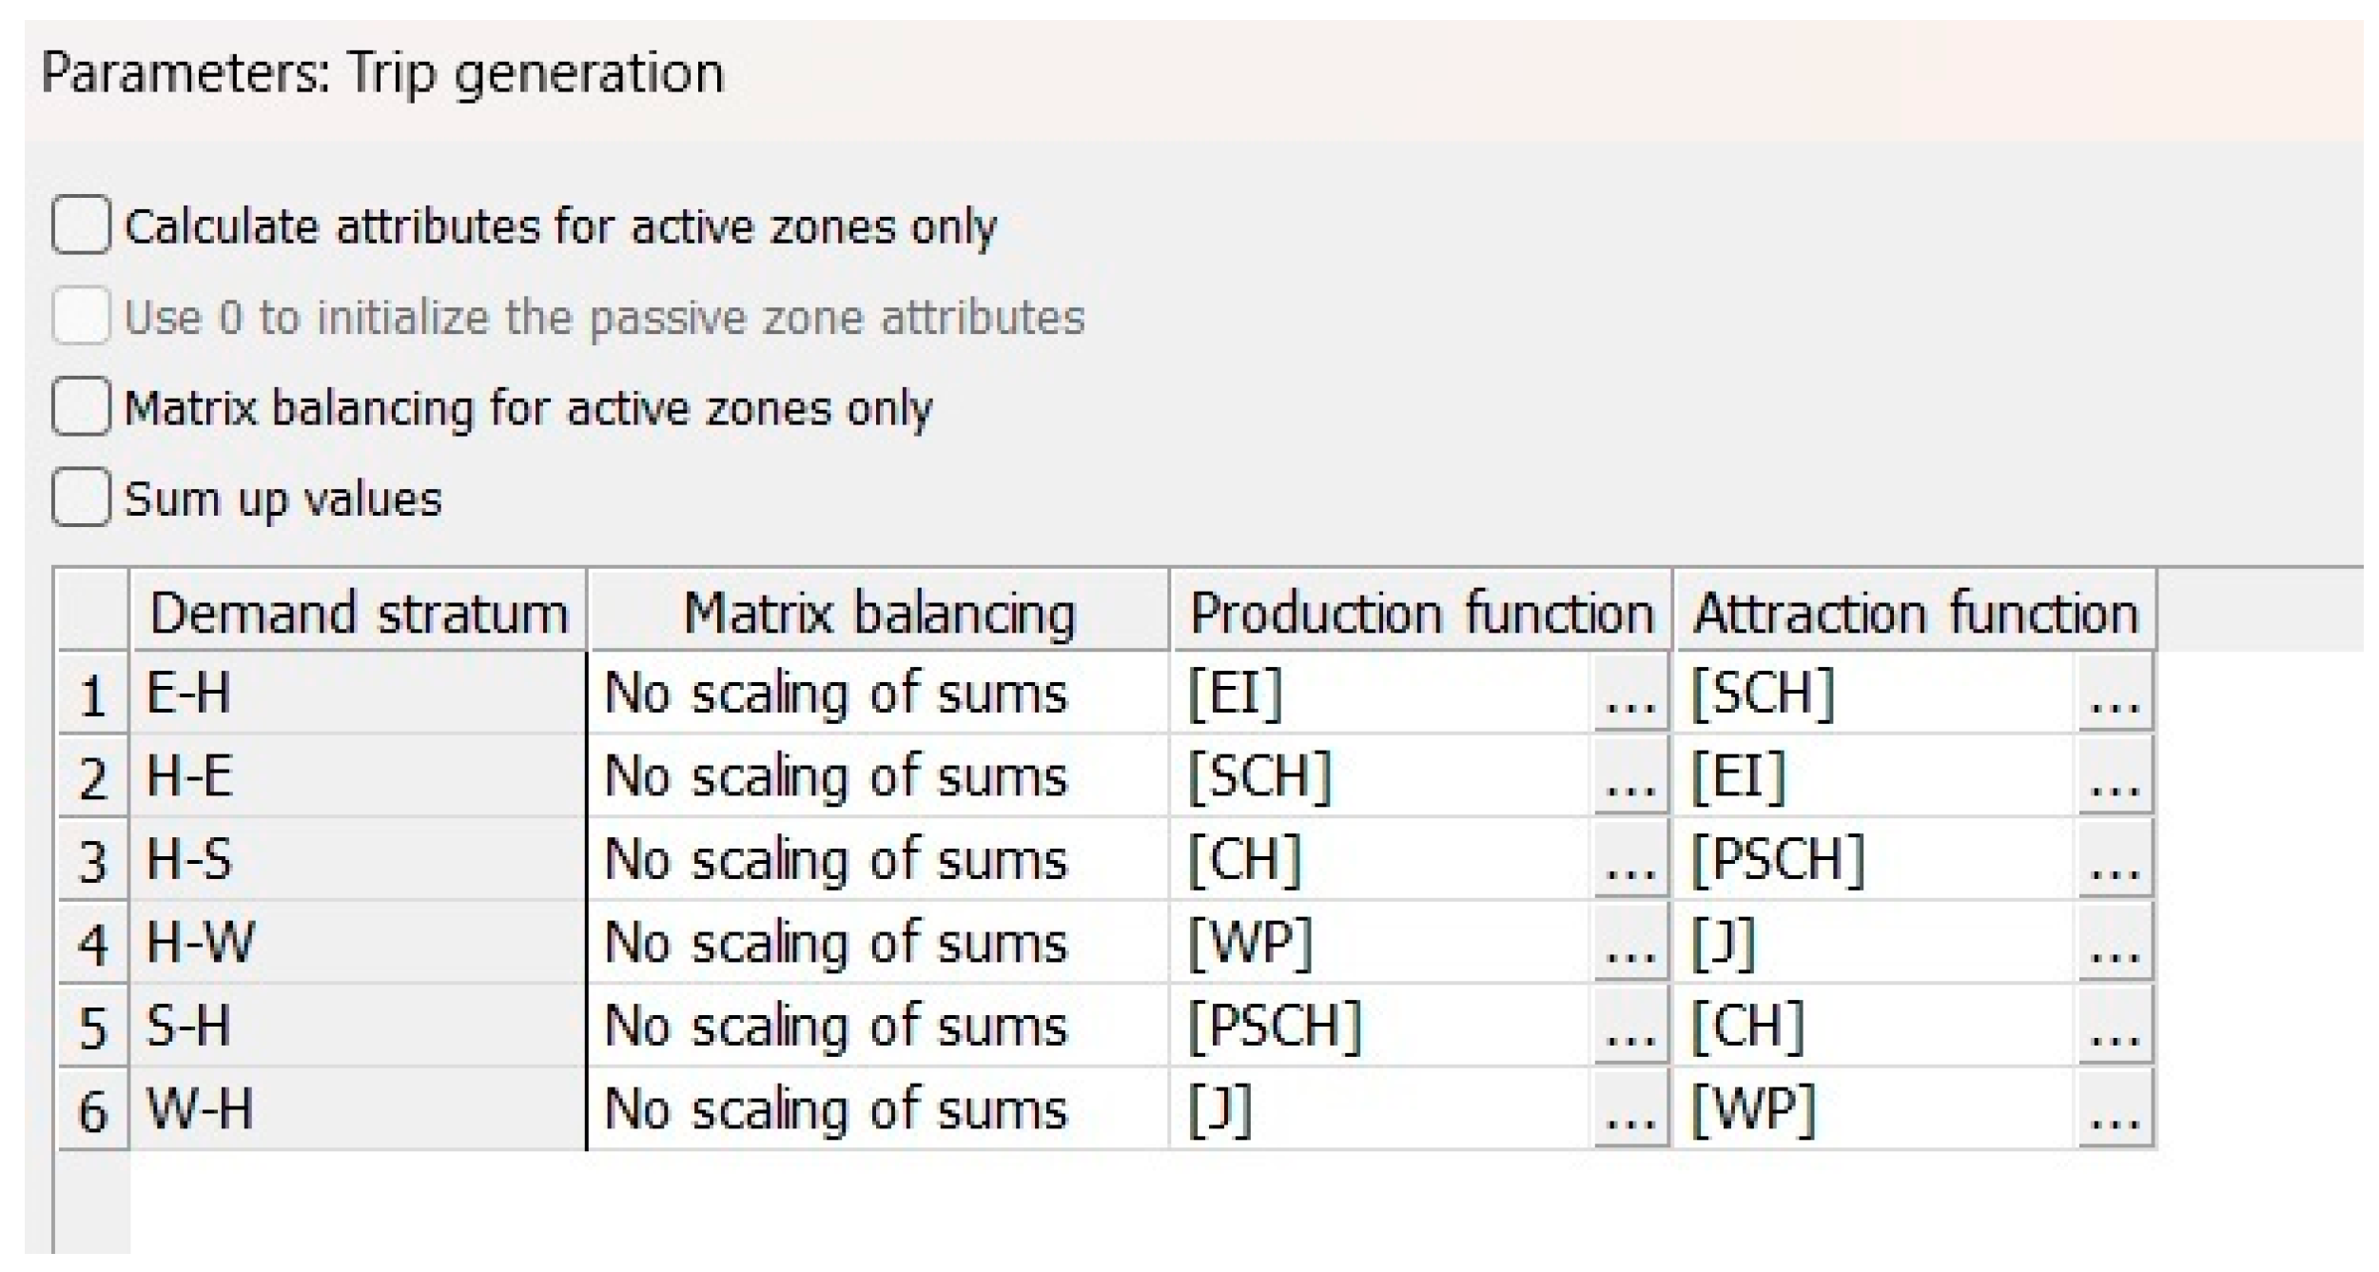Click the [J] attraction function field
The image size is (2379, 1272).
coord(1874,943)
